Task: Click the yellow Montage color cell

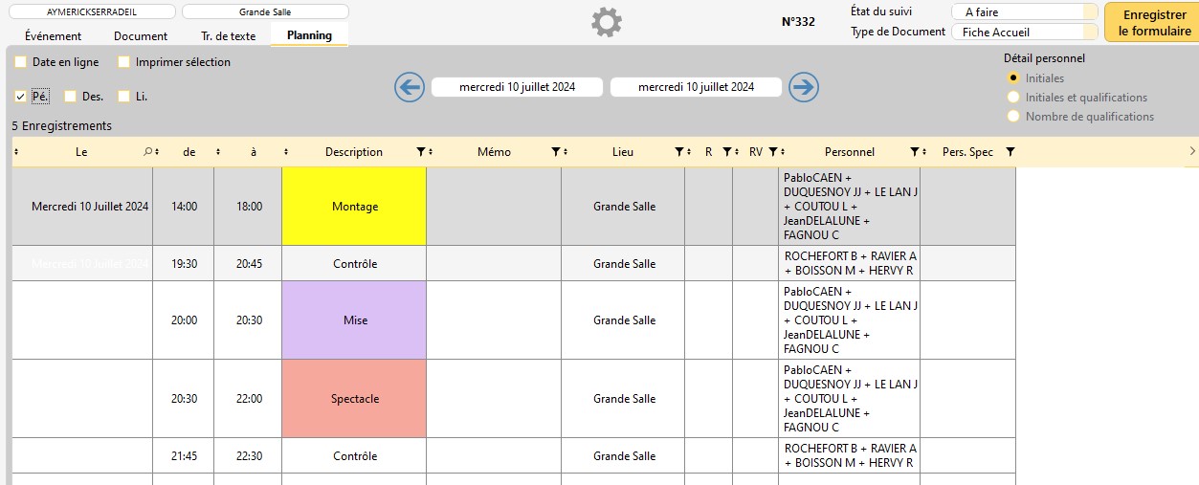Action: 354,207
